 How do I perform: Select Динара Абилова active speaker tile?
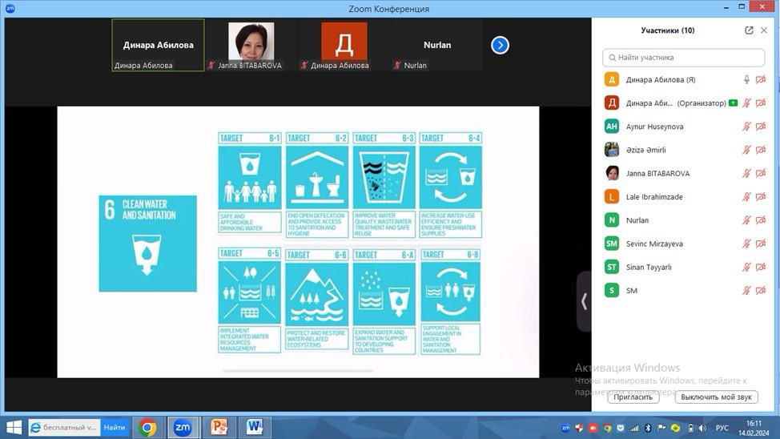(x=159, y=46)
